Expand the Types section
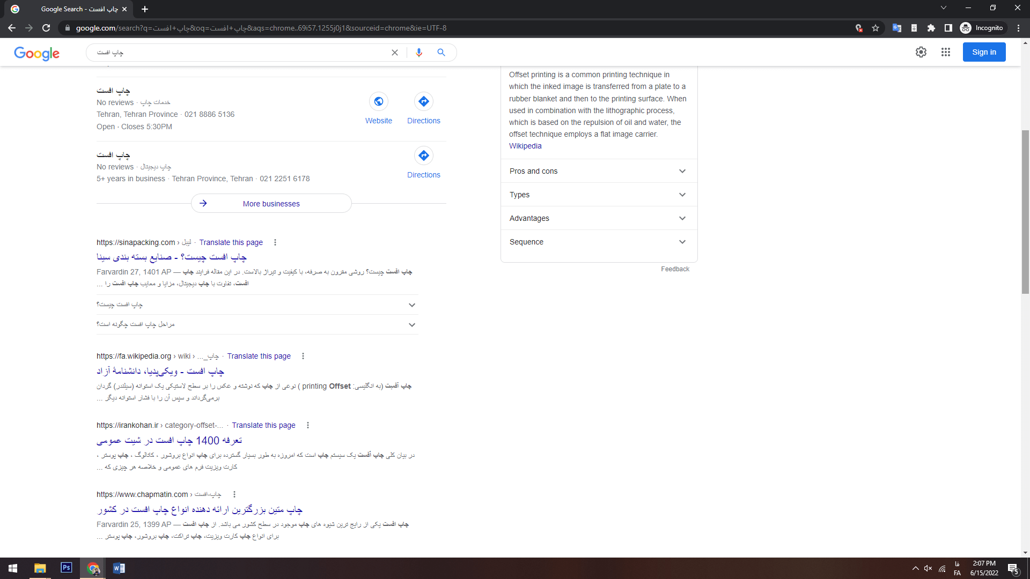Image resolution: width=1030 pixels, height=579 pixels. [599, 195]
